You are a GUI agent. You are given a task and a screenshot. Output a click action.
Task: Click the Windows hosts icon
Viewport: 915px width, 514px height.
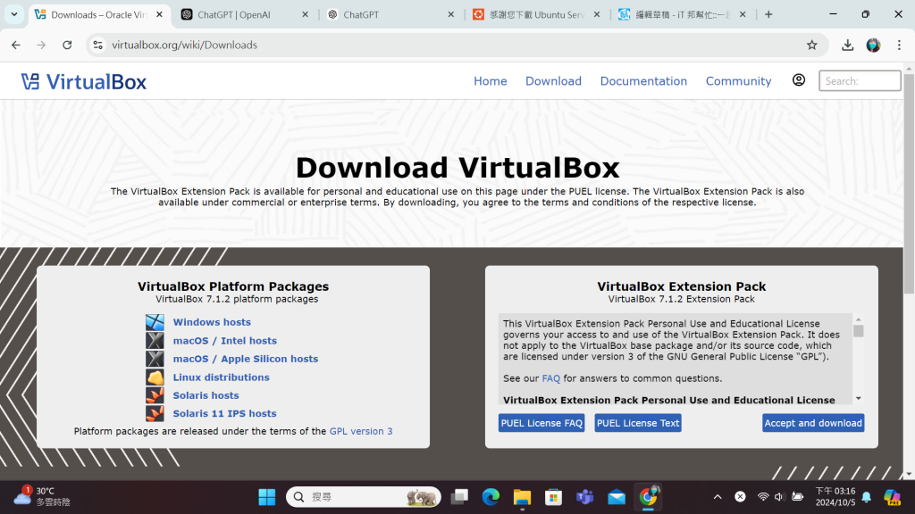click(x=155, y=322)
